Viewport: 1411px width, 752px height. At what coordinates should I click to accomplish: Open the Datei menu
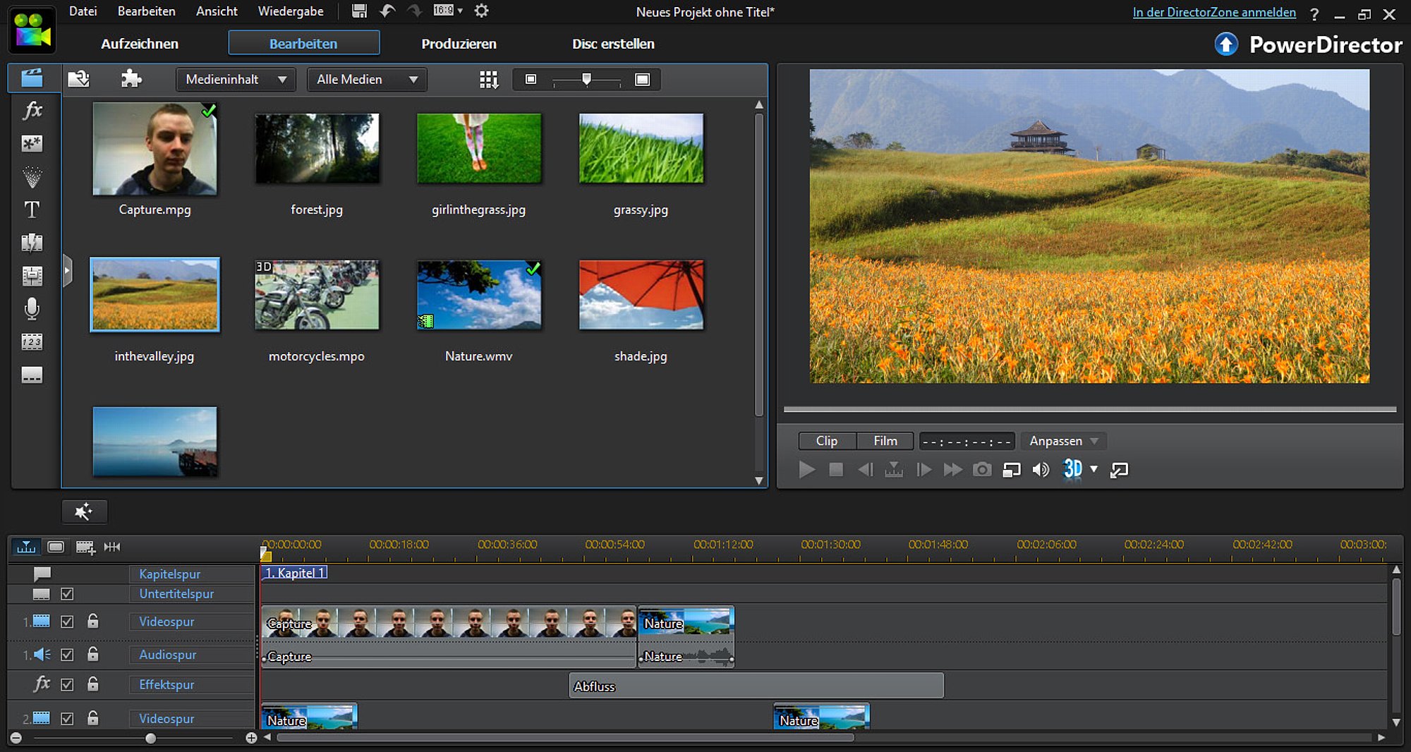pyautogui.click(x=83, y=11)
